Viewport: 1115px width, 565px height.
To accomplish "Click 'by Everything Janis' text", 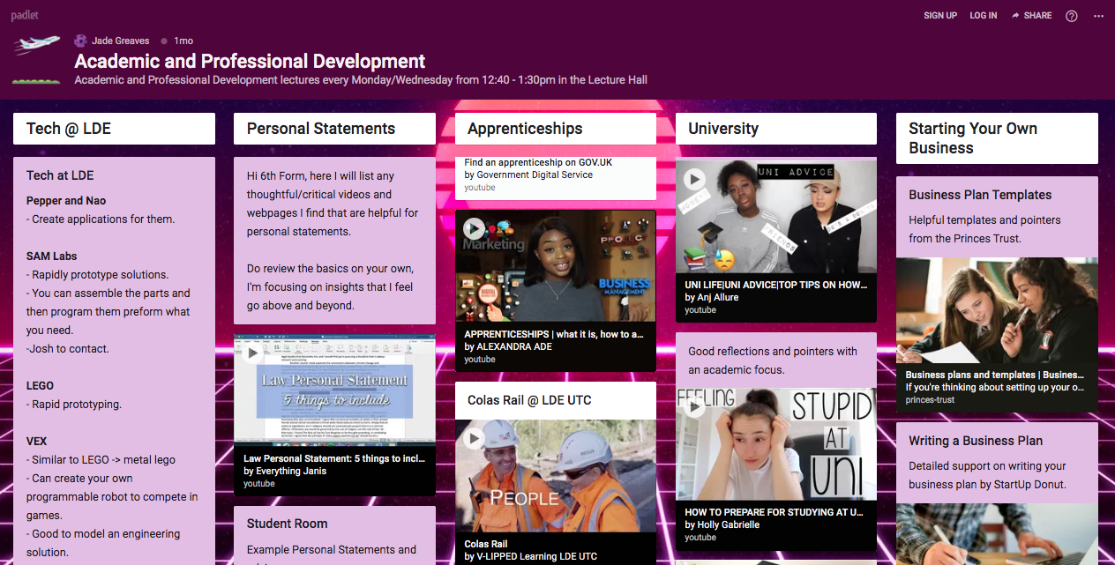I will (x=285, y=471).
